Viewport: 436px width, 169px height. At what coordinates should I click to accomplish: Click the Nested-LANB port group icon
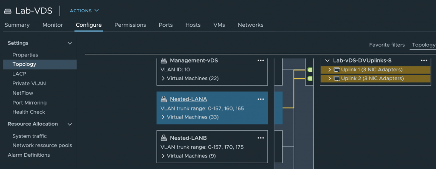(x=164, y=138)
